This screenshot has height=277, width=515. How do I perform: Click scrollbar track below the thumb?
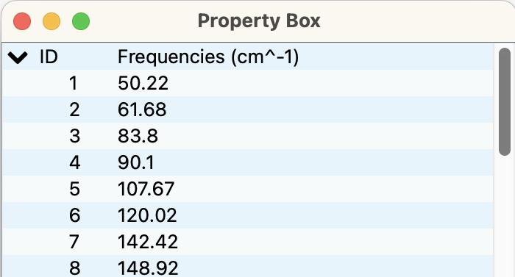pyautogui.click(x=504, y=217)
